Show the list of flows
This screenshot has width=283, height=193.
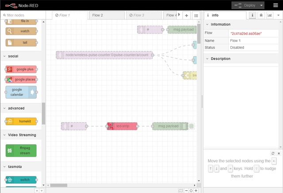coord(196,15)
